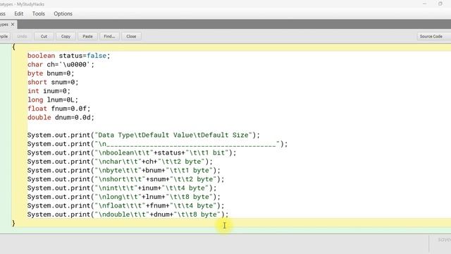Click the Cut button

tap(44, 36)
